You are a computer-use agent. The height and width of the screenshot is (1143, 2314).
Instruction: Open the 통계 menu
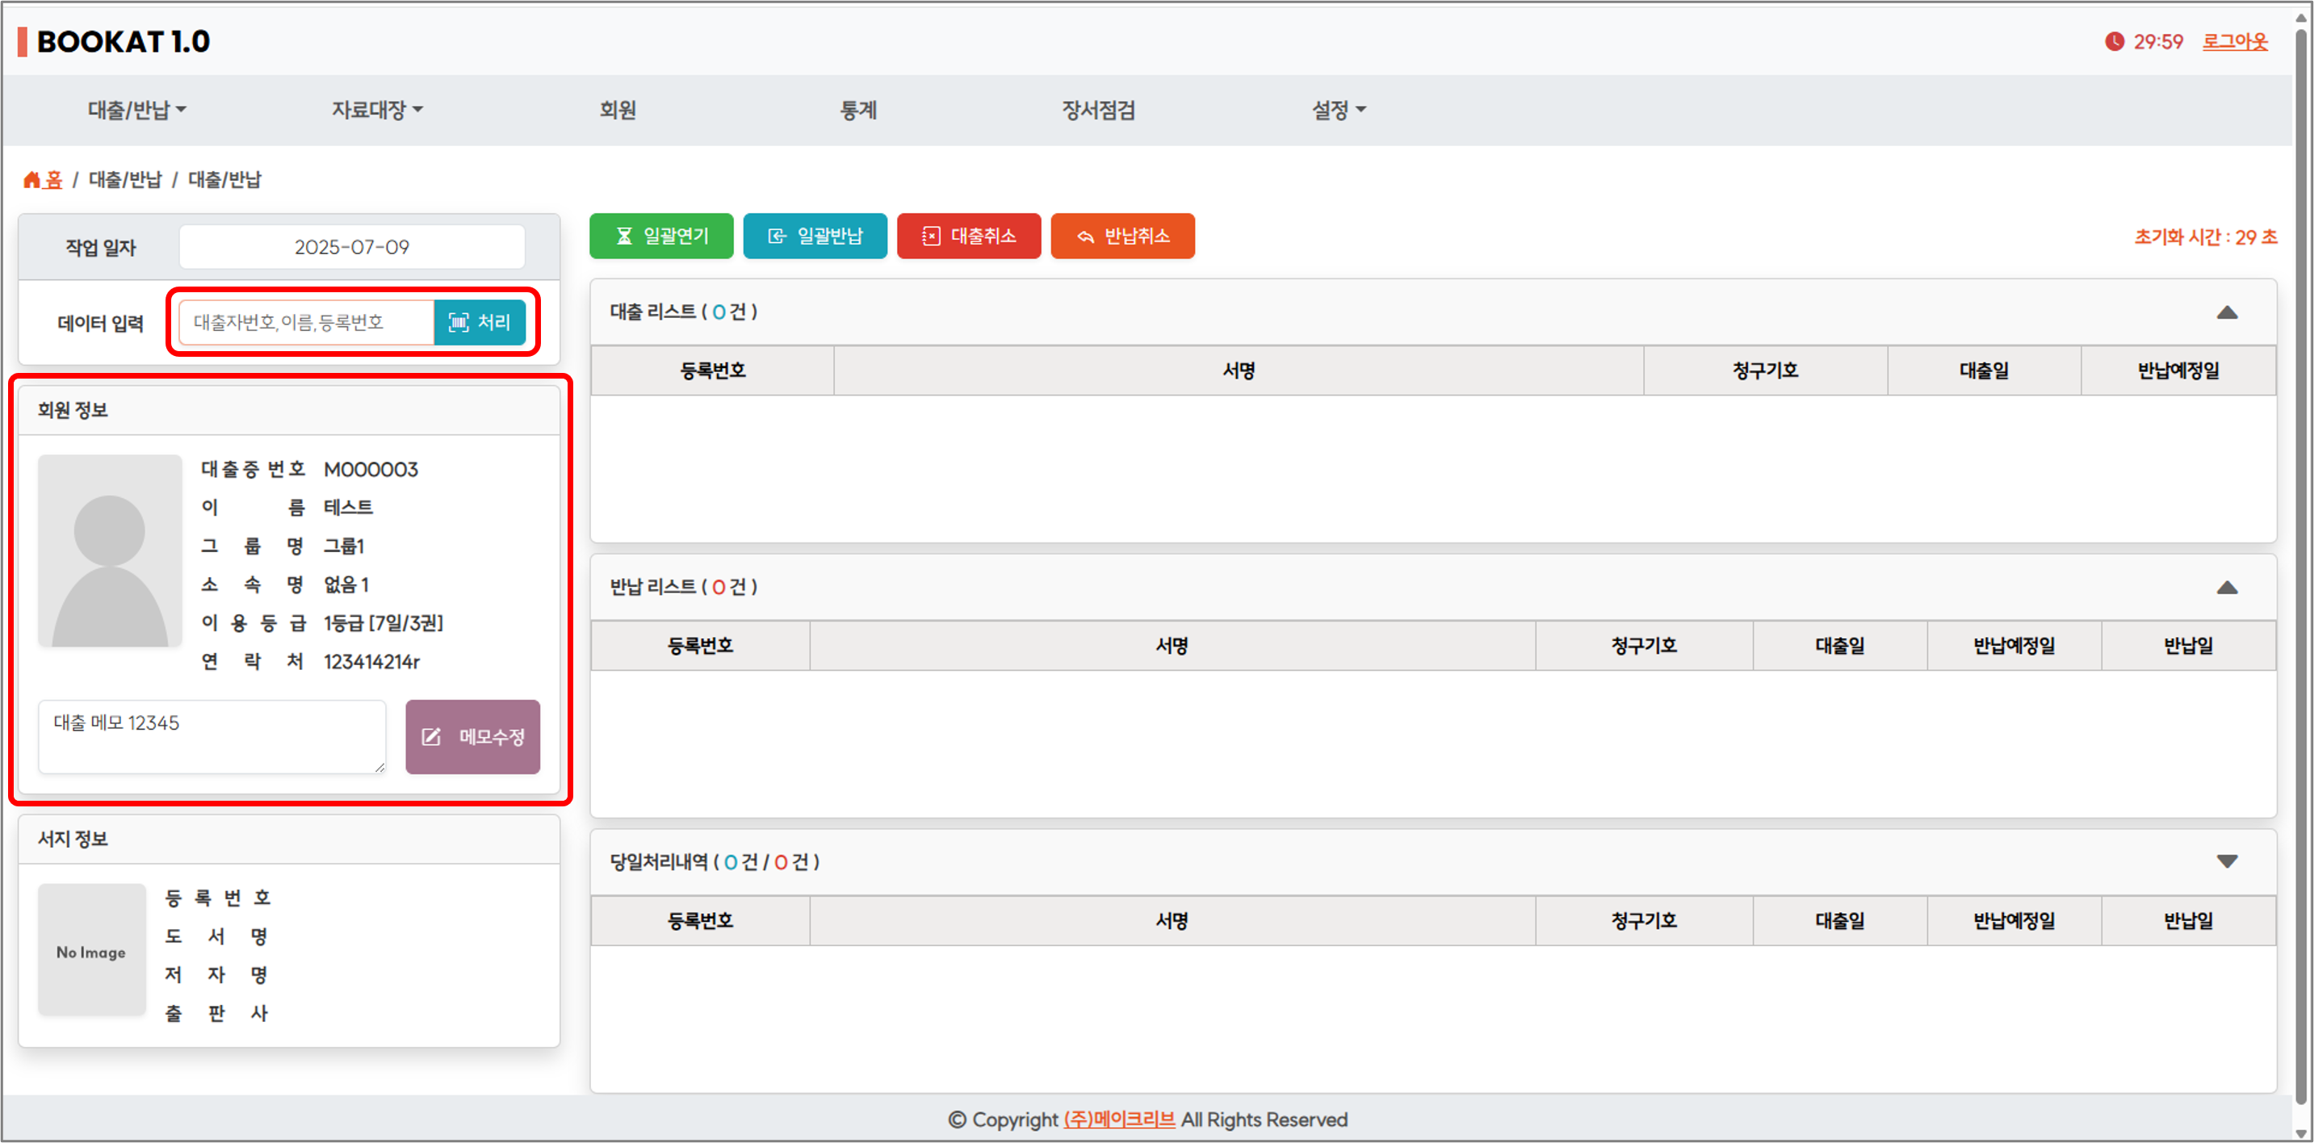858,110
